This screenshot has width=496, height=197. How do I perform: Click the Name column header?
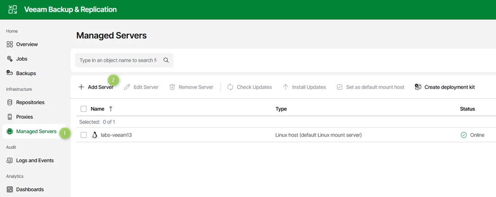tap(97, 109)
